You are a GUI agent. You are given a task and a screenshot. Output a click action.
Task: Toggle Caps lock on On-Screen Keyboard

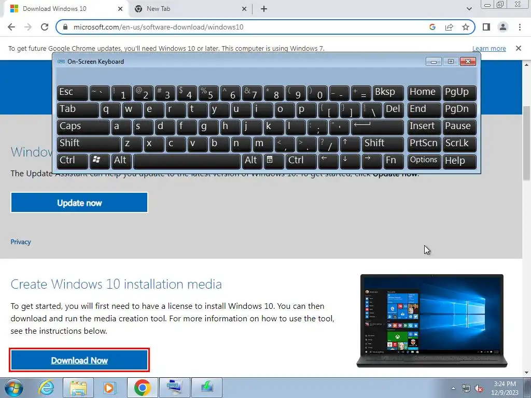coord(83,127)
